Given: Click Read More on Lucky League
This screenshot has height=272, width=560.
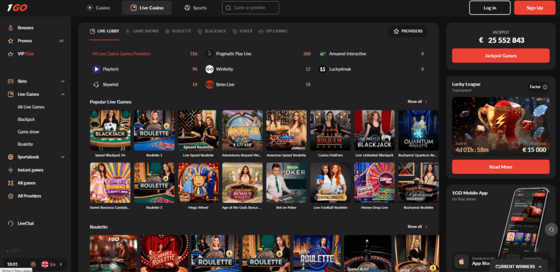Looking at the screenshot, I should coord(501,167).
